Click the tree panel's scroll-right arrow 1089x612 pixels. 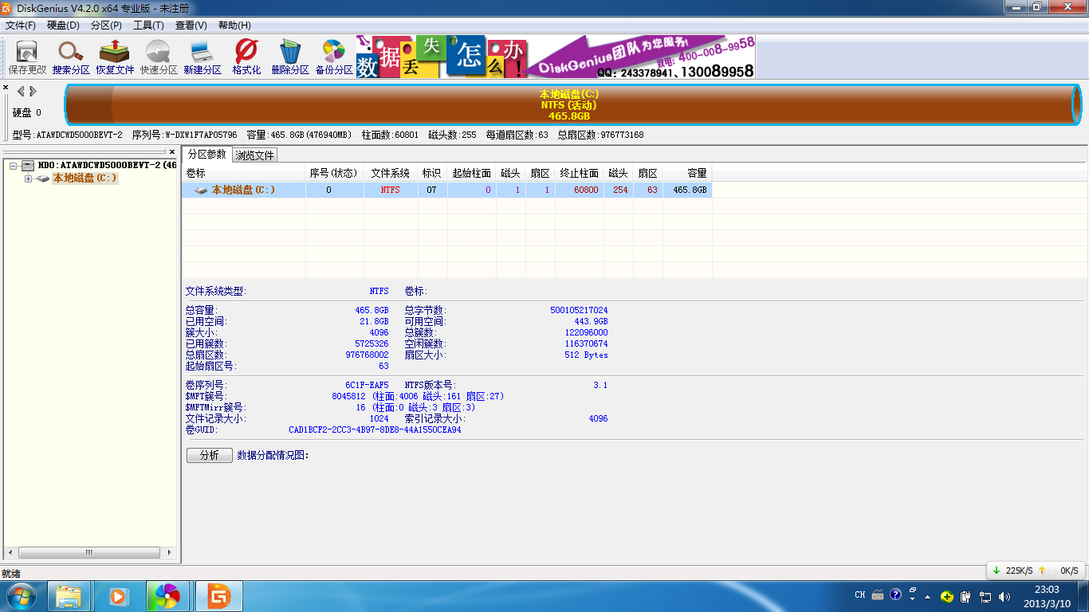point(171,552)
